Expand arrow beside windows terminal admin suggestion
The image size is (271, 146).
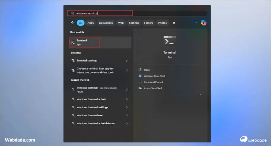point(127,99)
